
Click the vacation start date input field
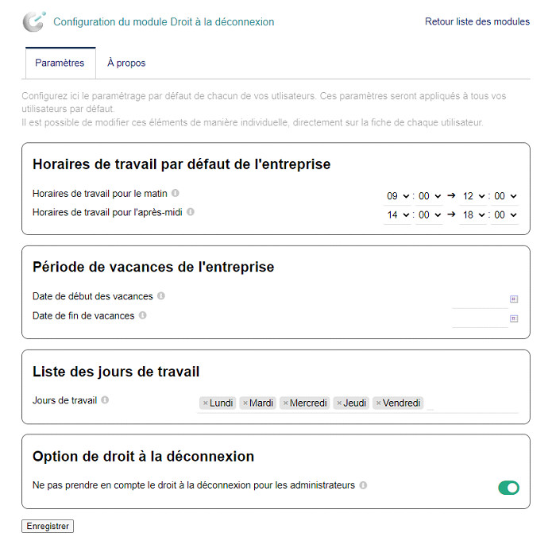(479, 299)
